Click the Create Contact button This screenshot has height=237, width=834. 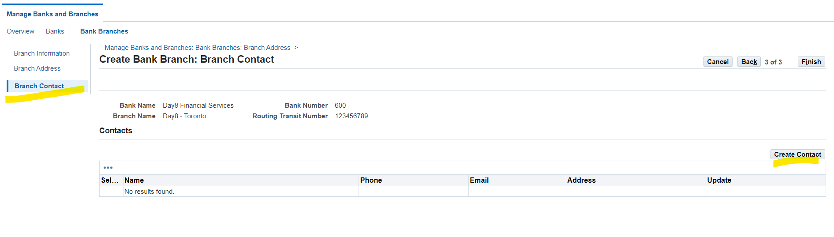(797, 154)
